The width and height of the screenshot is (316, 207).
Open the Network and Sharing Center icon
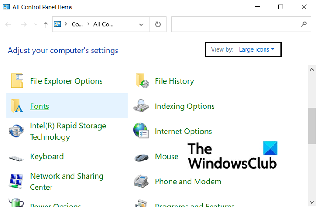17,181
